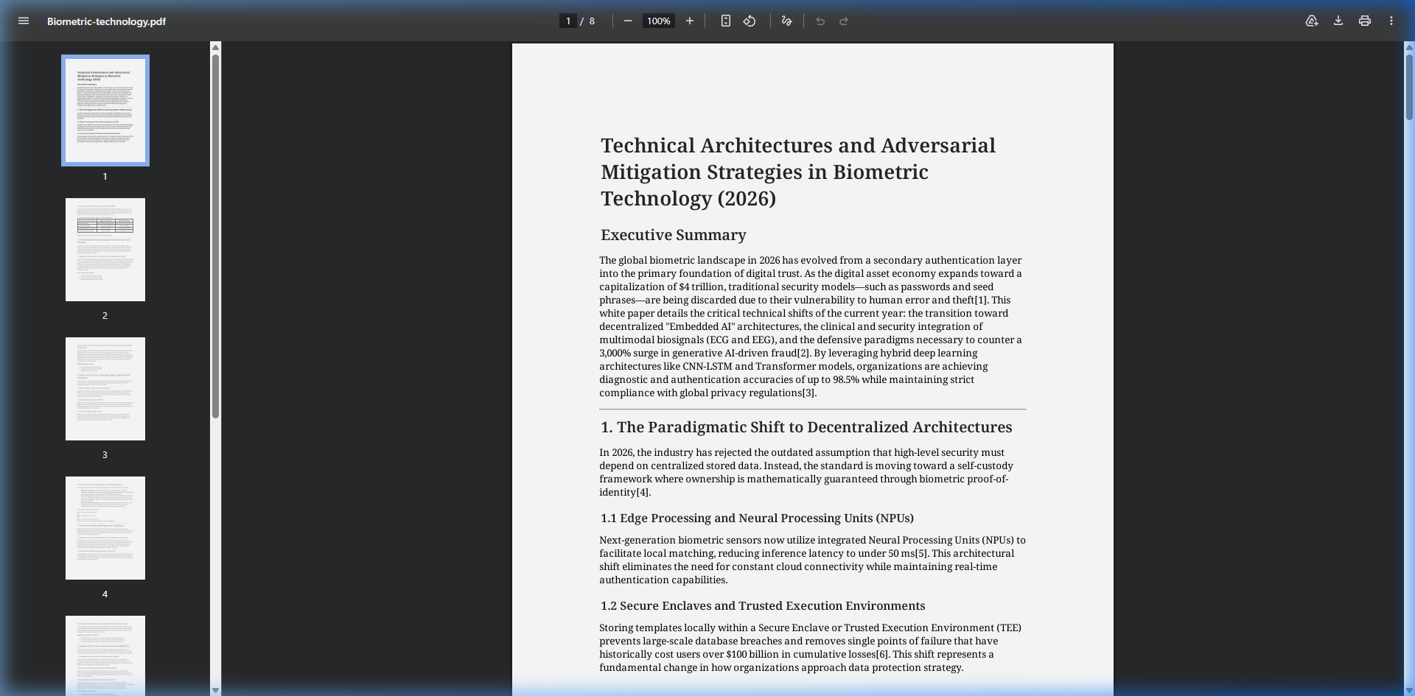Click the zoom in plus icon
This screenshot has height=696, width=1415.
[690, 21]
